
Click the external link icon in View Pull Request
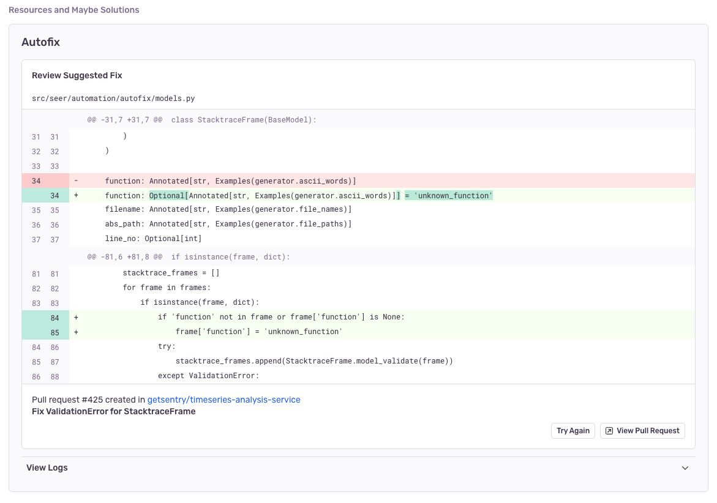point(609,431)
